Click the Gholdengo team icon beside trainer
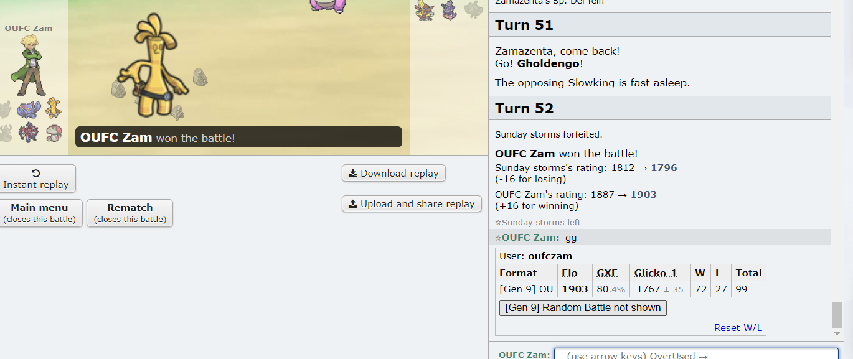This screenshot has width=853, height=359. pyautogui.click(x=54, y=108)
